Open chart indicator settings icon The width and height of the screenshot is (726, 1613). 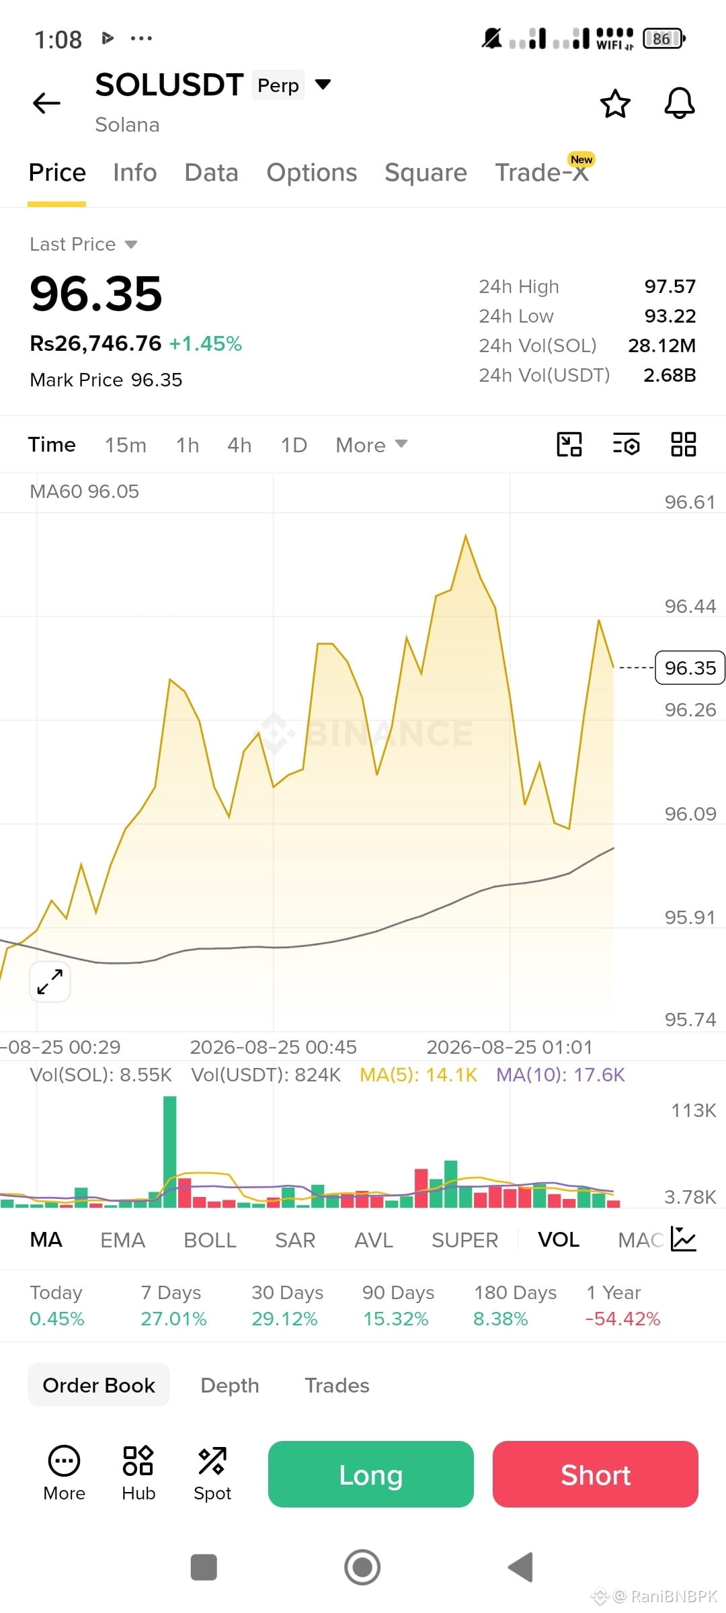(x=627, y=444)
